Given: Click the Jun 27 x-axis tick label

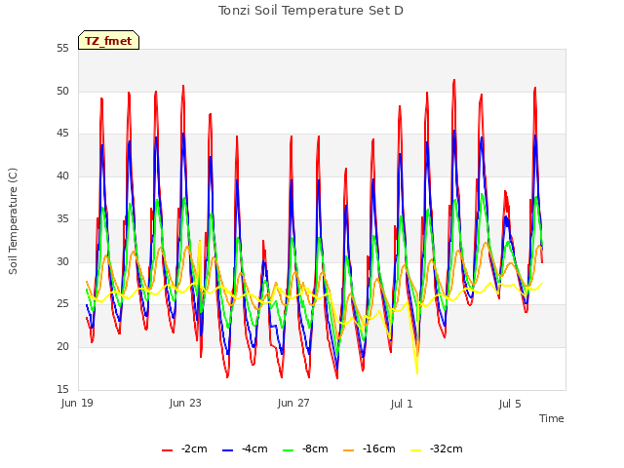Looking at the screenshot, I should coord(293,403).
